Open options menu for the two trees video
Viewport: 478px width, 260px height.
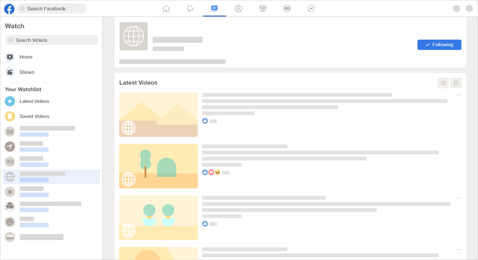click(458, 198)
